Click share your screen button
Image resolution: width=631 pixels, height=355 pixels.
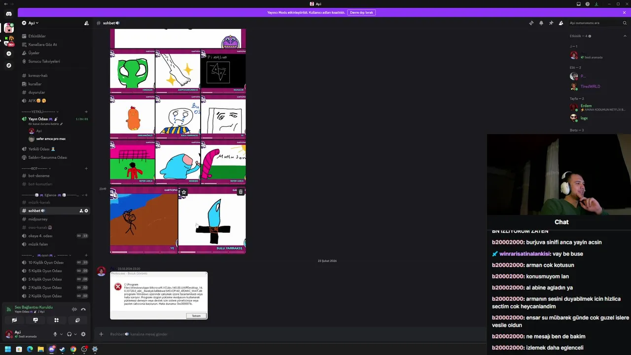[35, 320]
